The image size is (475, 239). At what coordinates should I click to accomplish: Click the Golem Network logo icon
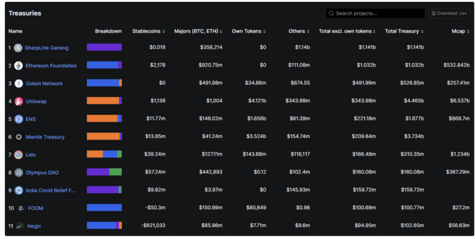pyautogui.click(x=19, y=83)
